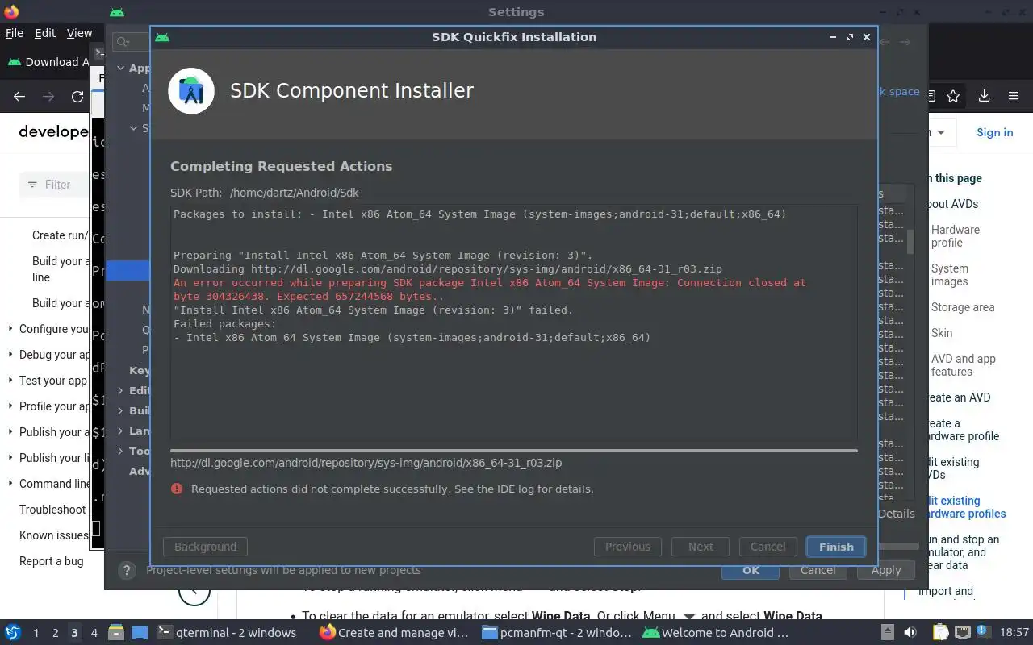Switch to workspace 1 on the taskbar
This screenshot has height=645, width=1033.
click(36, 633)
